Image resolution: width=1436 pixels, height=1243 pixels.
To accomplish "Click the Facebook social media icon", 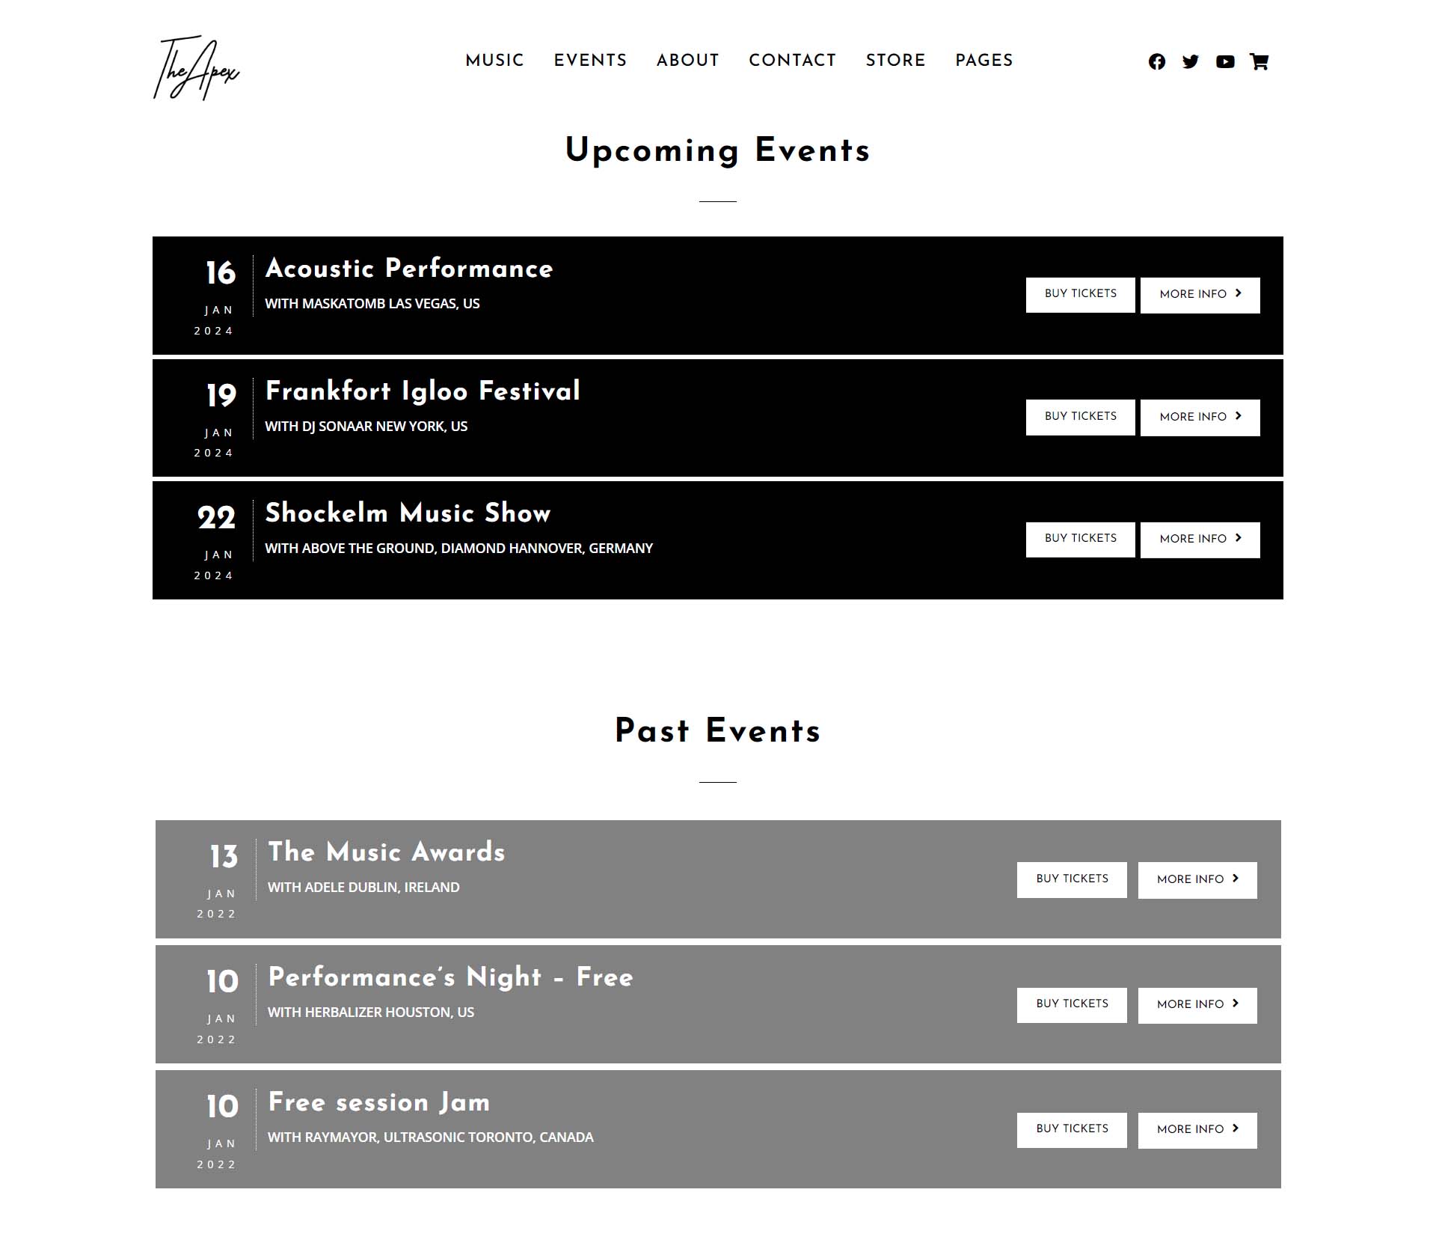I will click(1158, 61).
